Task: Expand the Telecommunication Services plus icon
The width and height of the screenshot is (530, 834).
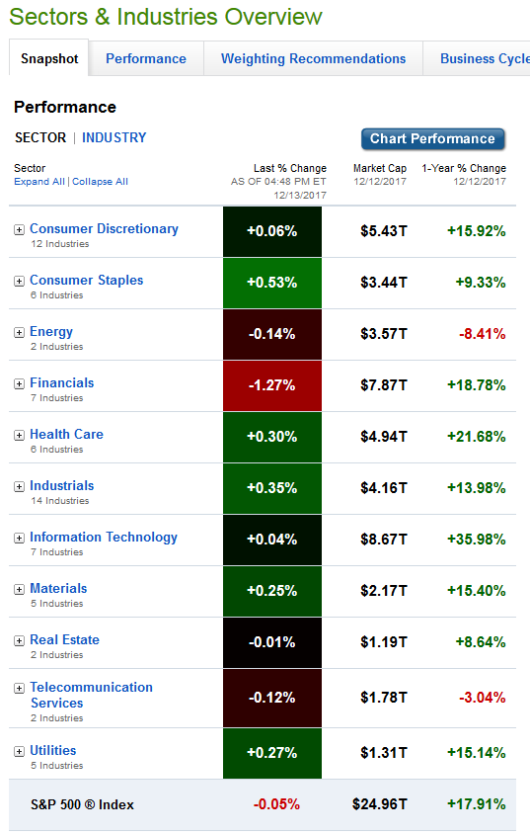Action: point(19,689)
